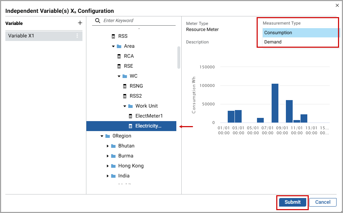Click the RSNG meter icon

click(125, 86)
